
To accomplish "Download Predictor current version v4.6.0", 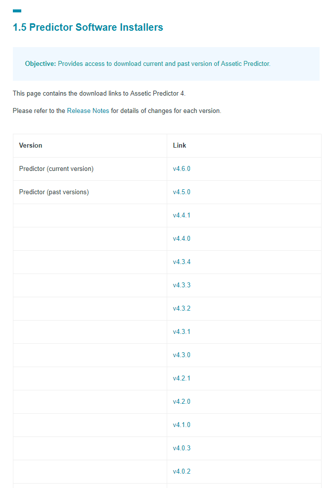I will coord(182,168).
